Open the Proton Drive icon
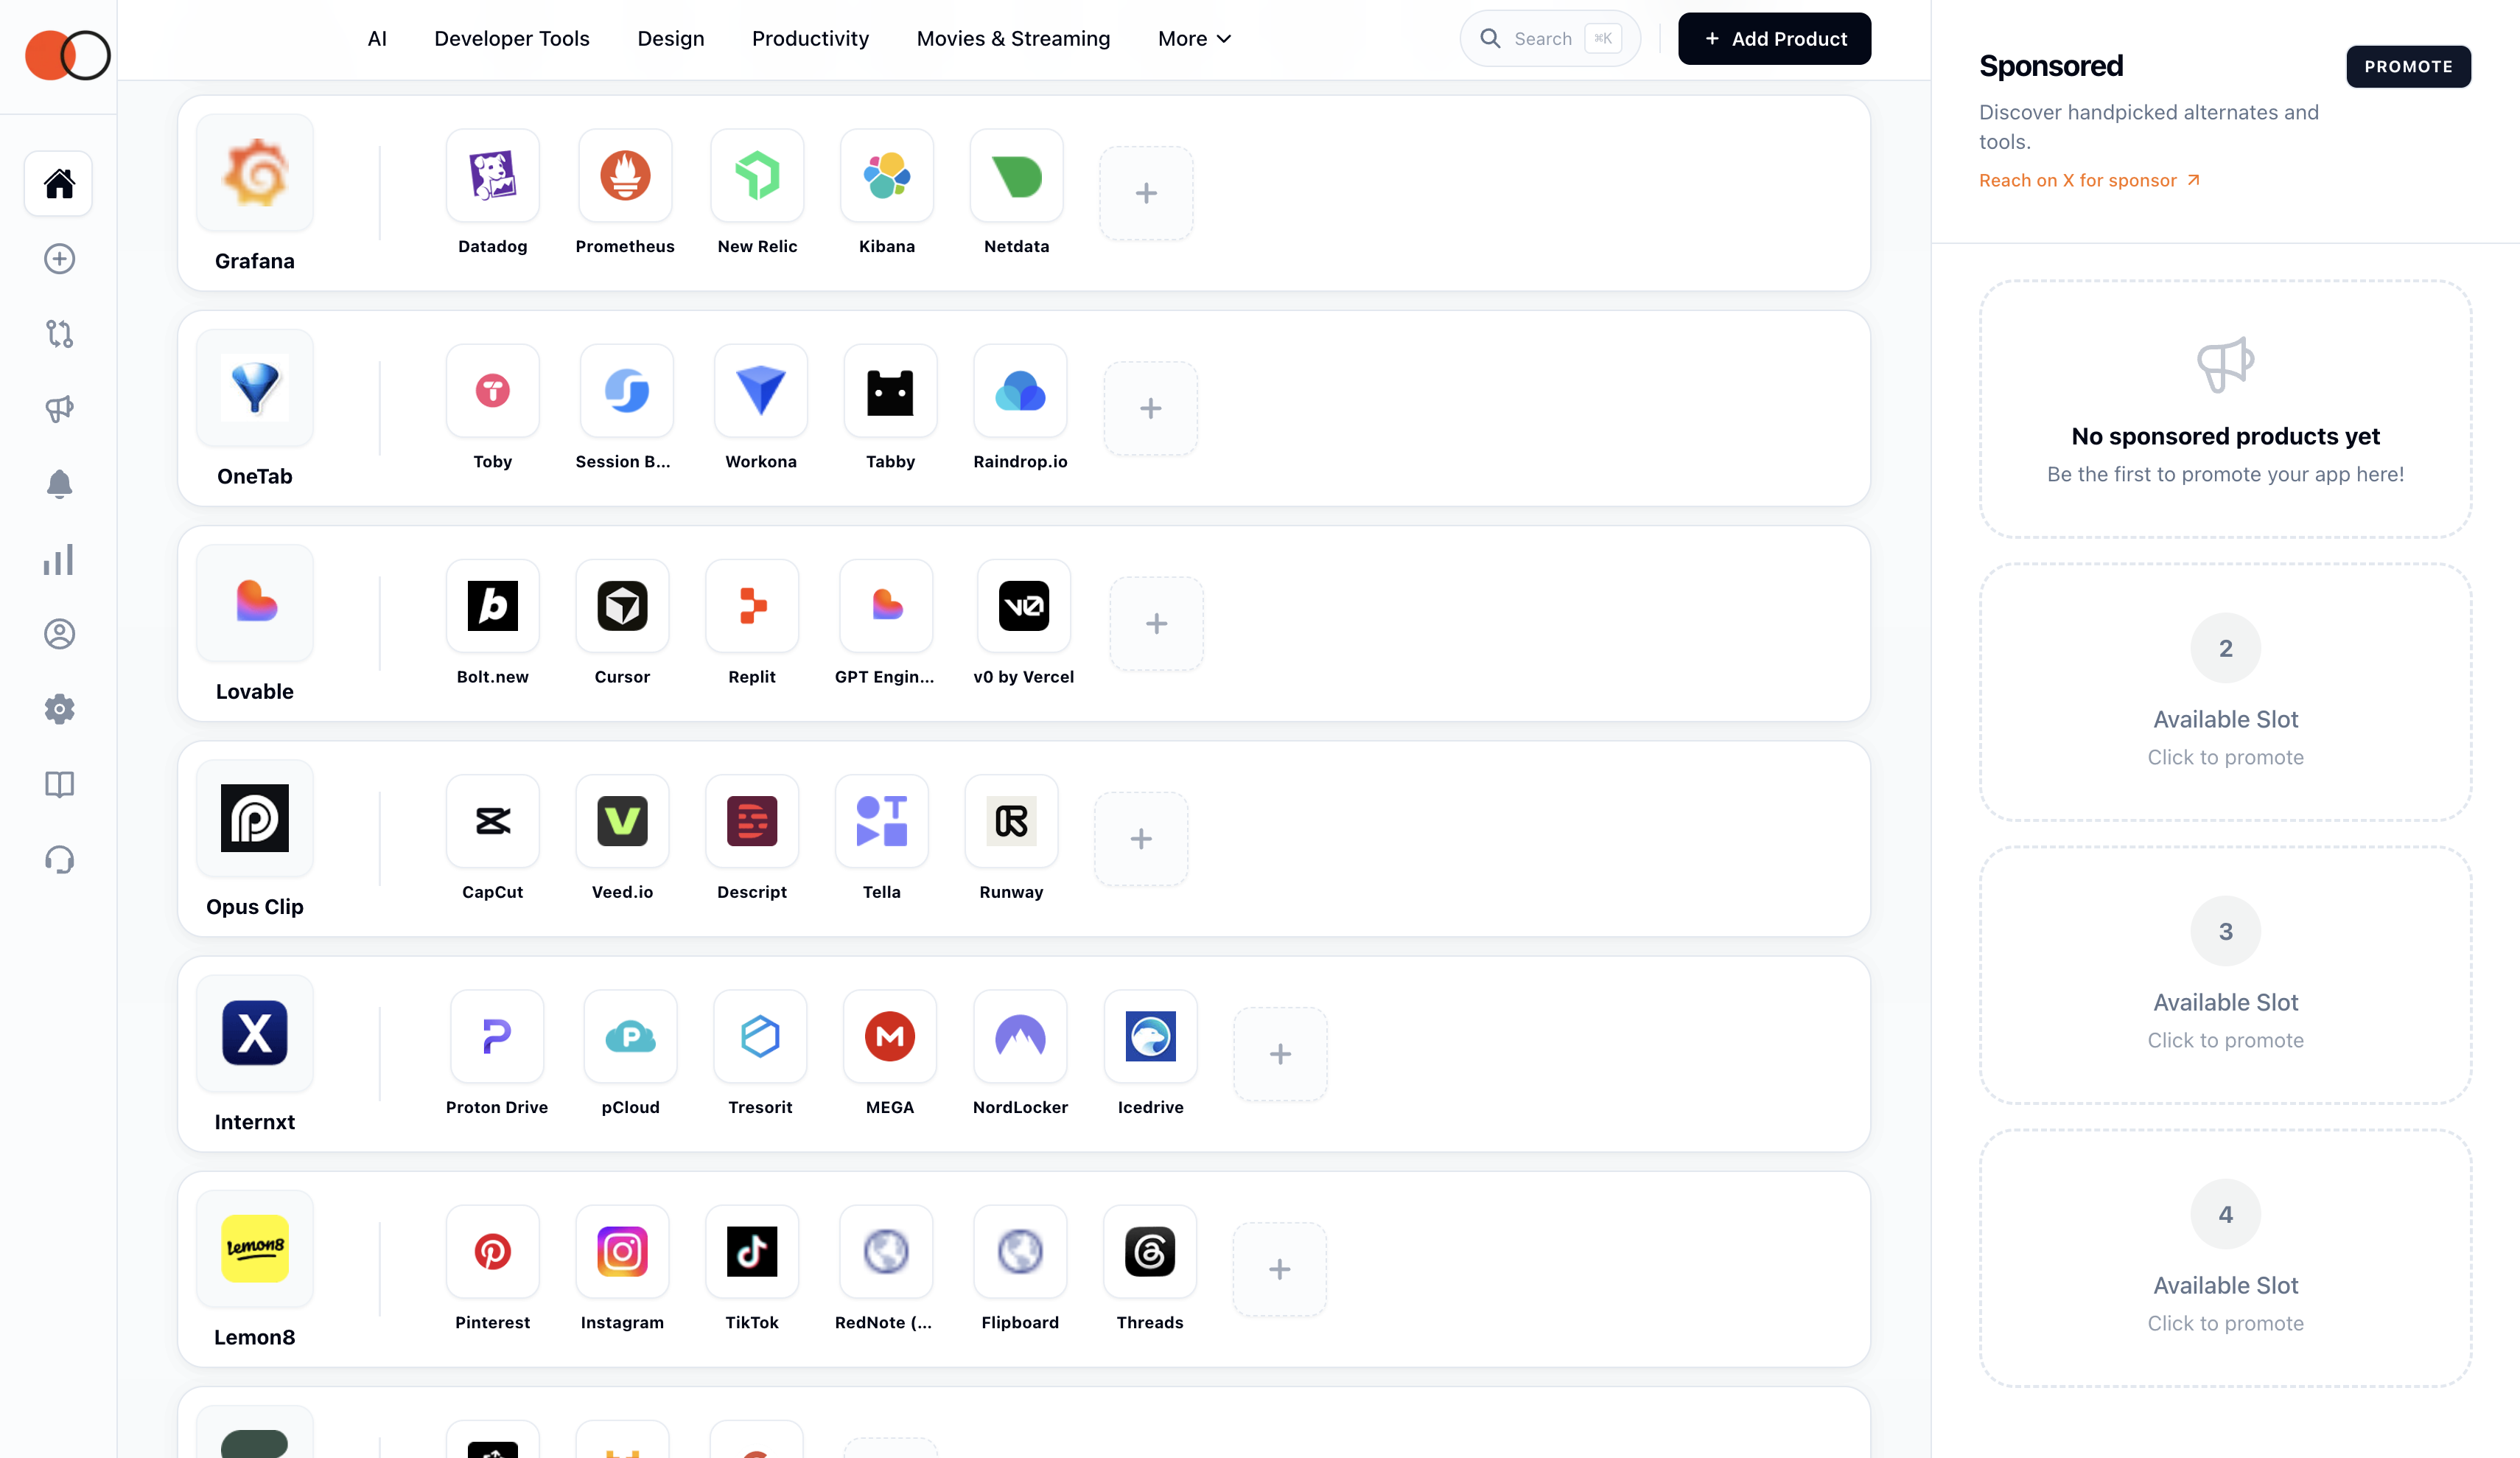2520x1458 pixels. tap(497, 1036)
